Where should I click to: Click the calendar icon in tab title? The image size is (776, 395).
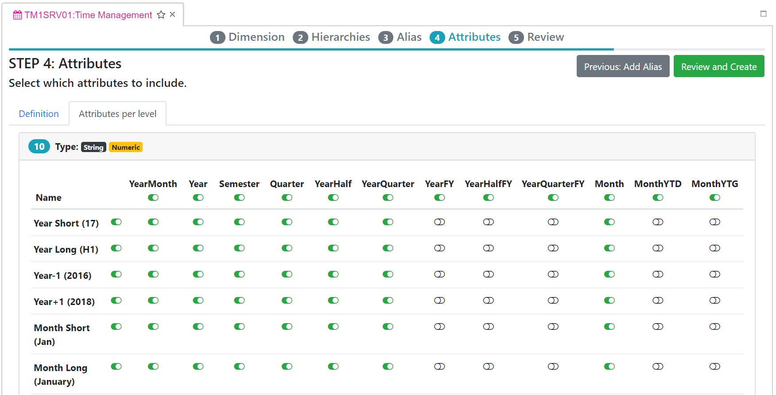pos(17,15)
